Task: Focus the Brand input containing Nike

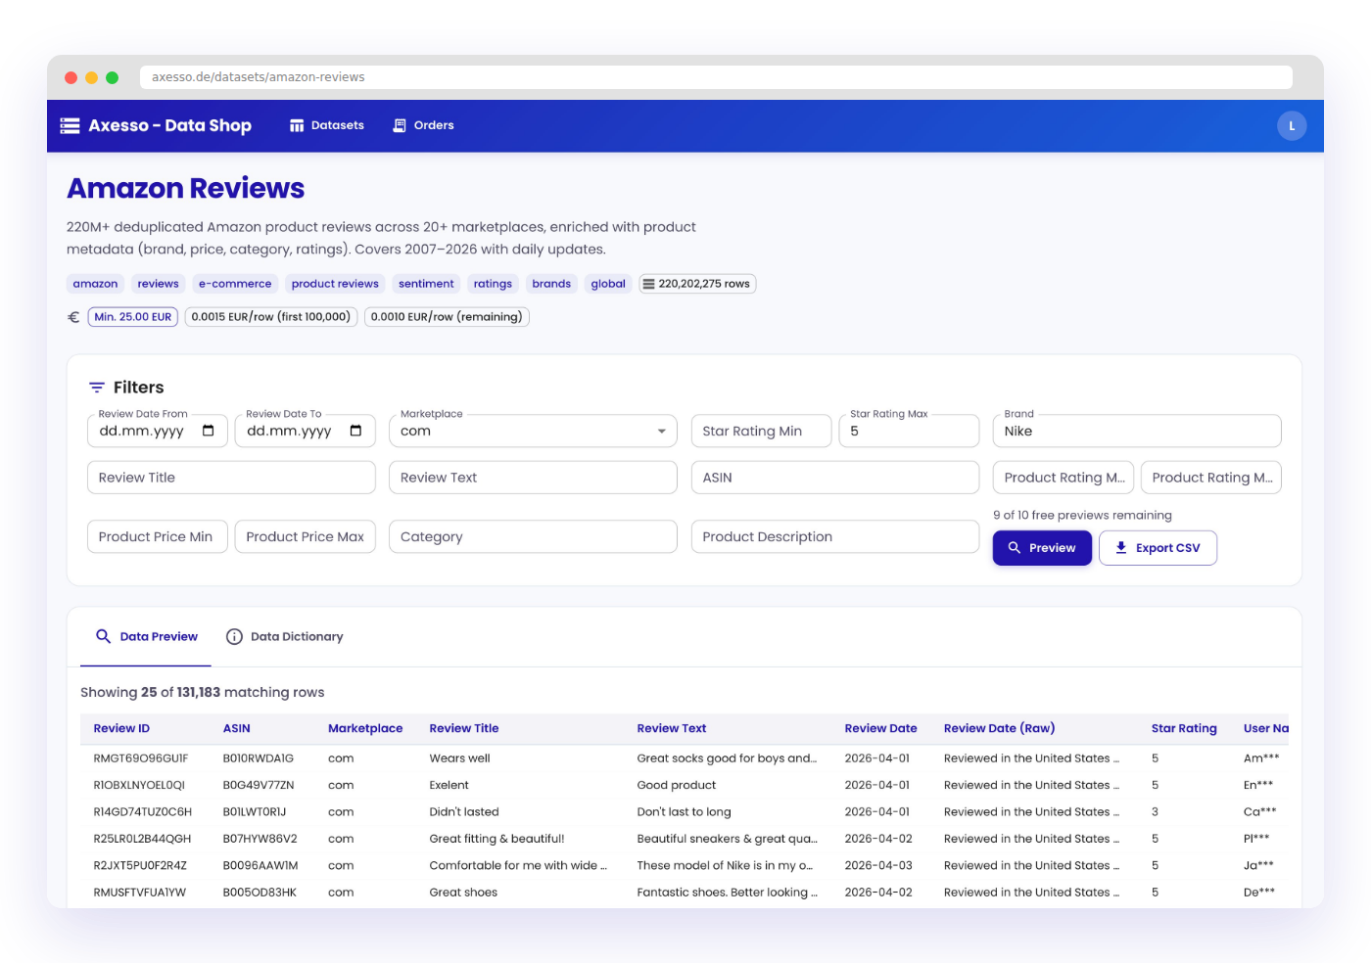Action: pos(1136,431)
